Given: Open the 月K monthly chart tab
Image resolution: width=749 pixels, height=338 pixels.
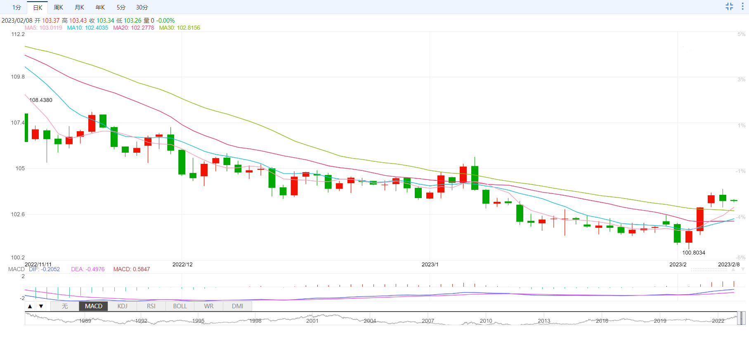Looking at the screenshot, I should 79,7.
